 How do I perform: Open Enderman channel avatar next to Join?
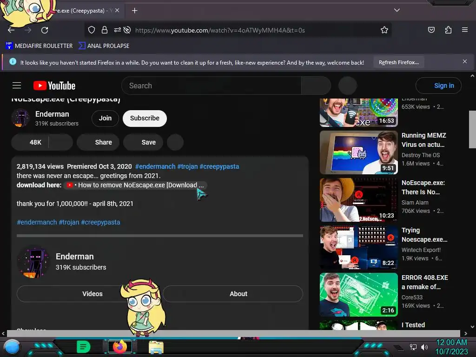(x=20, y=118)
